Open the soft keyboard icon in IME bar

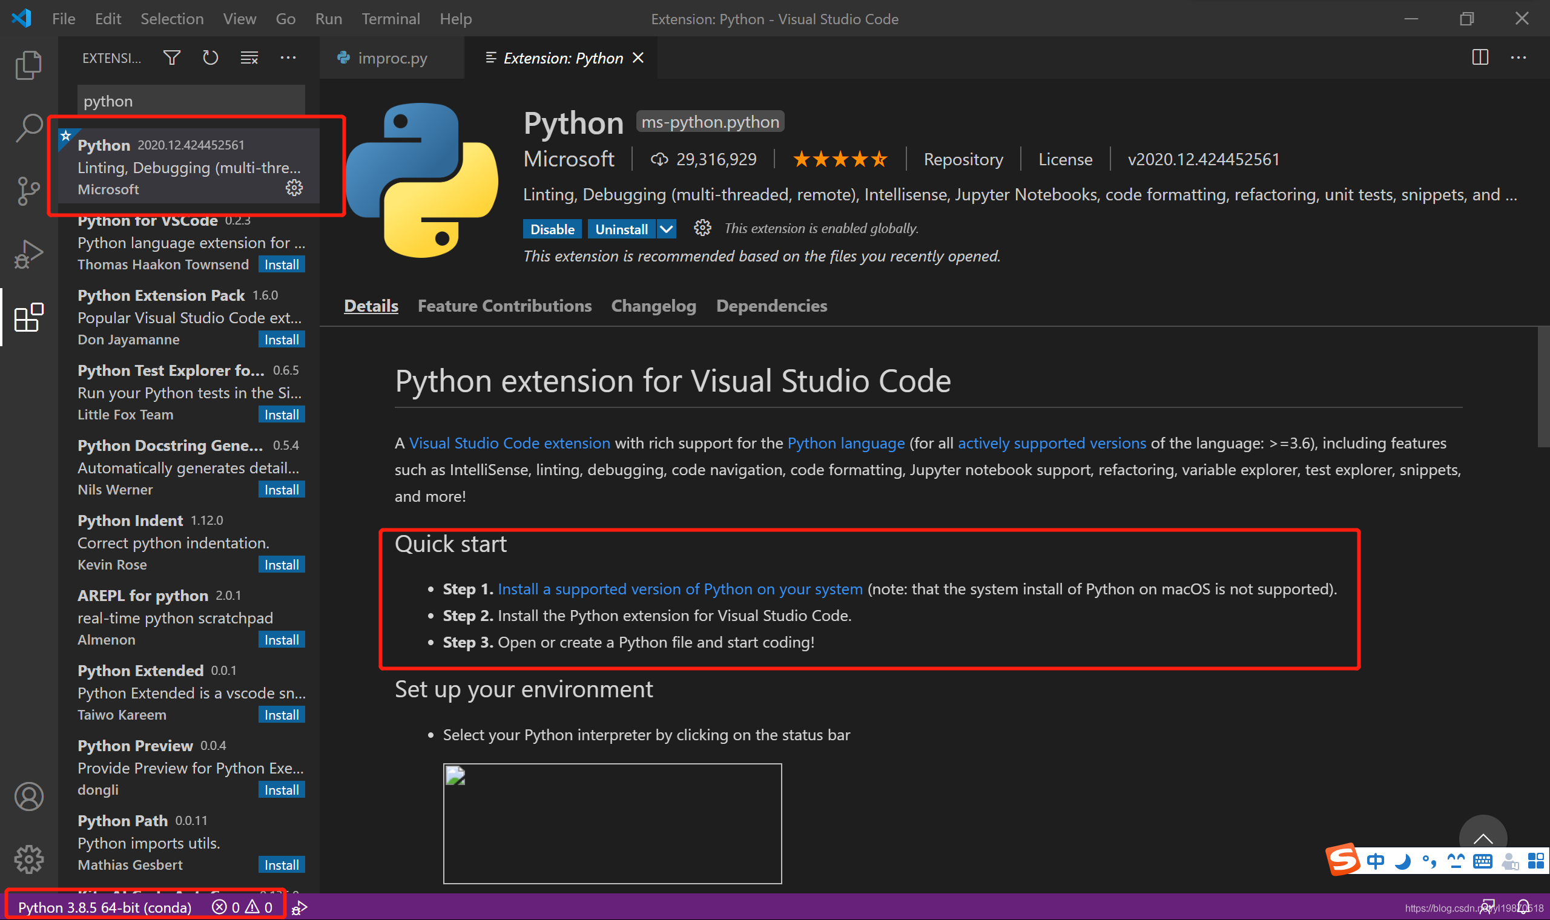(x=1482, y=861)
